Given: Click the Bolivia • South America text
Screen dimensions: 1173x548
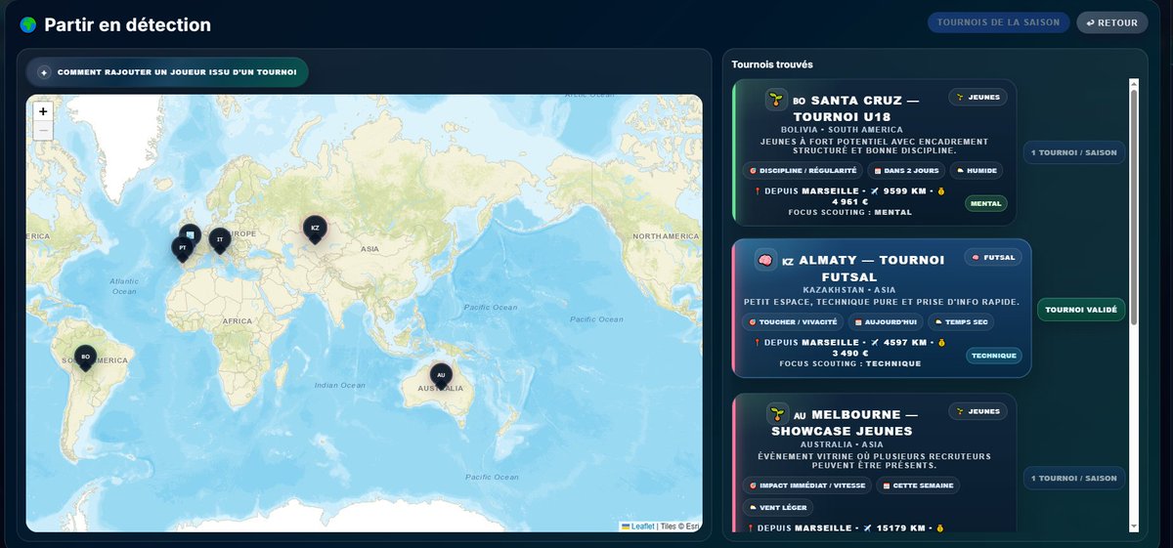Looking at the screenshot, I should tap(842, 129).
